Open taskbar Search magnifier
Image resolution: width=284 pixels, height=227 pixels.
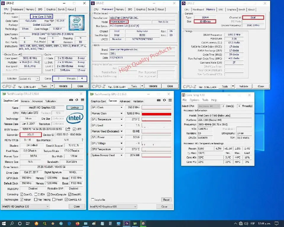pyautogui.click(x=12, y=223)
